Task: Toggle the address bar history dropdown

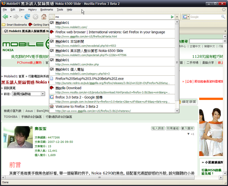Action: point(177,17)
